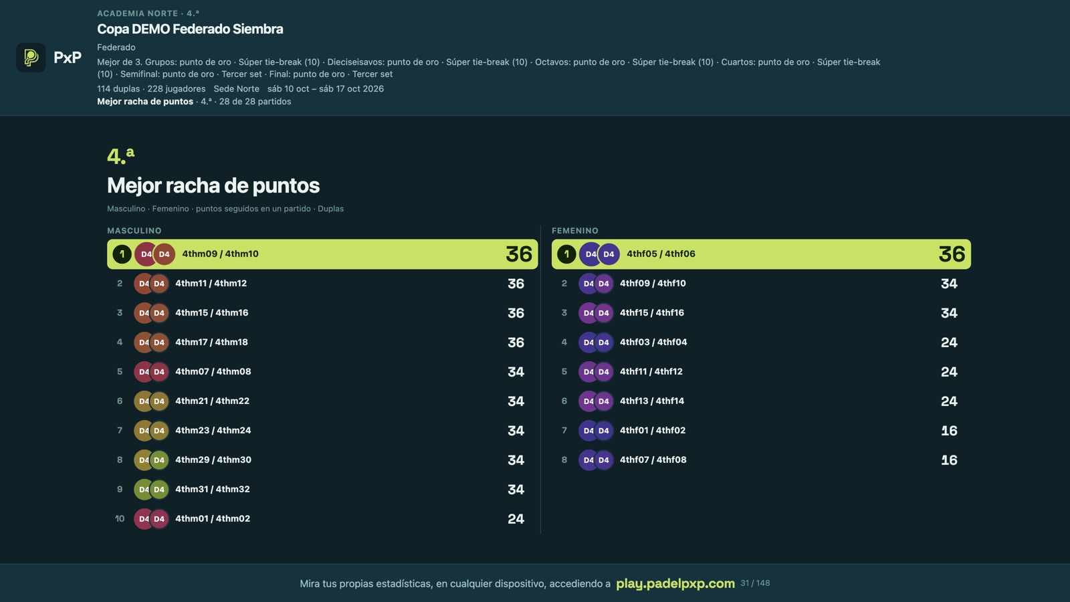This screenshot has width=1070, height=602.
Task: Click the D4 avatars next to 4thm17 / 4thm18
Action: click(x=151, y=342)
